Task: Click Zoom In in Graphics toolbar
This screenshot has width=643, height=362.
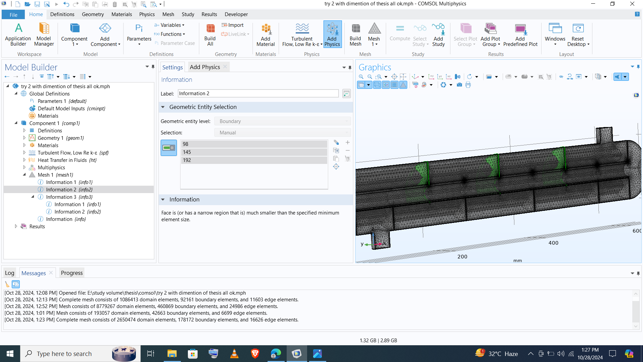Action: click(x=361, y=77)
